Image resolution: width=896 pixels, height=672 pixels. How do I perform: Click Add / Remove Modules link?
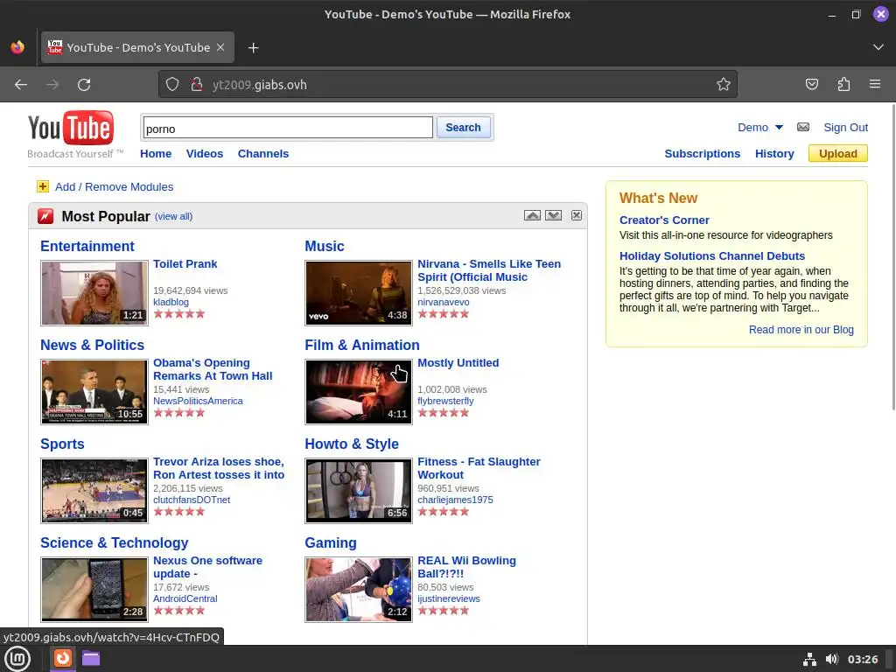115,187
